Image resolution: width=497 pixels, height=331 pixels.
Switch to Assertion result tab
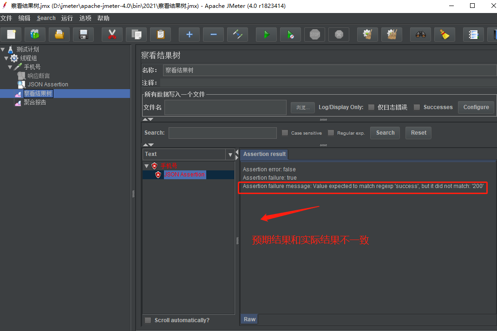[264, 154]
